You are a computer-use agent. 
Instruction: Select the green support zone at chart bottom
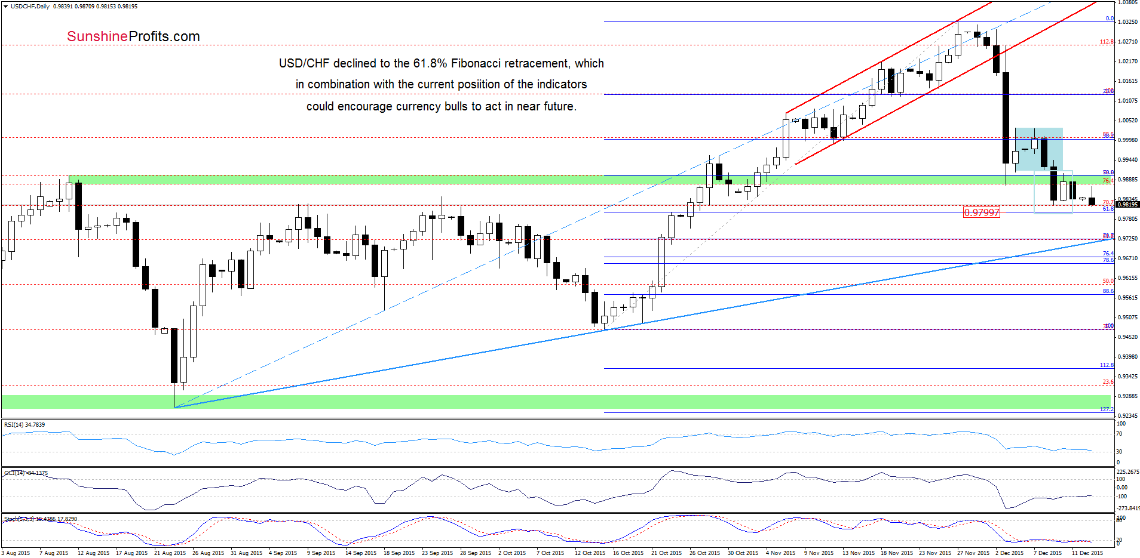tap(556, 402)
